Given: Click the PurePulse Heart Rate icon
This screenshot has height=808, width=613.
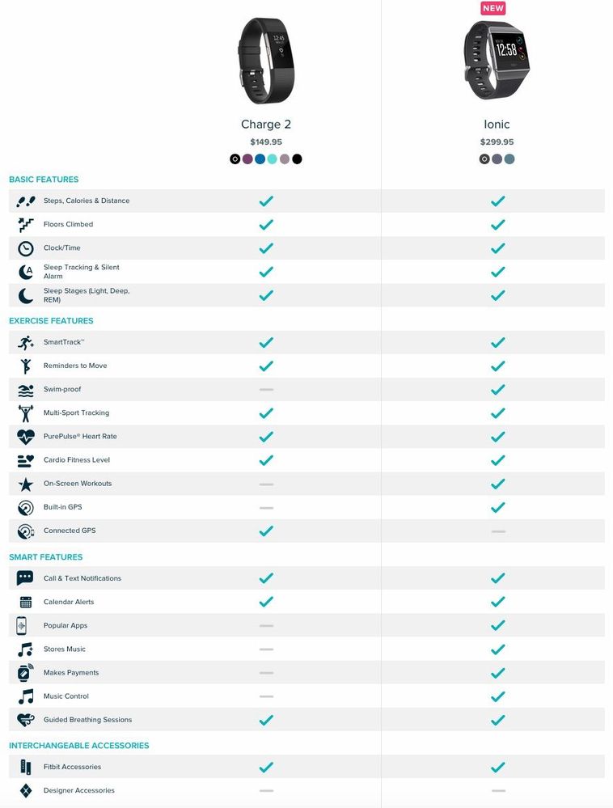Looking at the screenshot, I should click(x=26, y=437).
